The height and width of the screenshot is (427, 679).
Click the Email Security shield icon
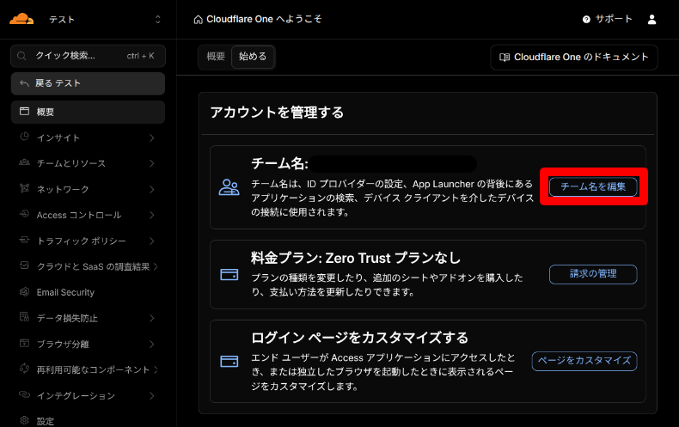pyautogui.click(x=25, y=291)
